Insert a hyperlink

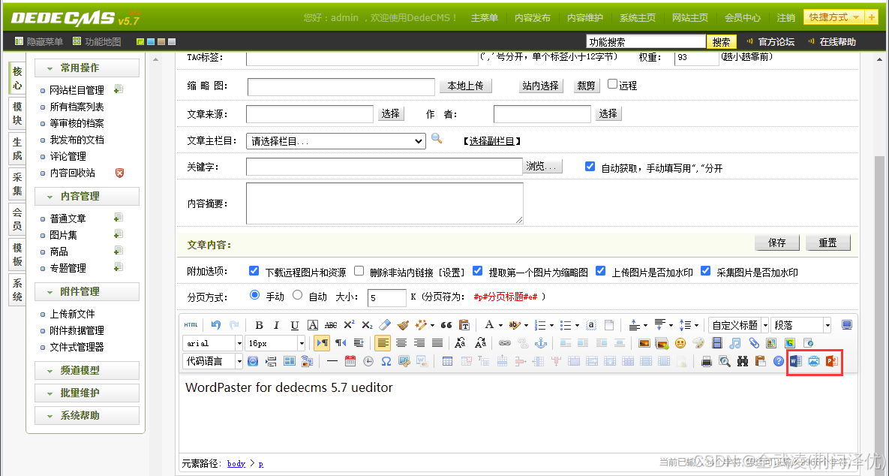click(x=505, y=343)
